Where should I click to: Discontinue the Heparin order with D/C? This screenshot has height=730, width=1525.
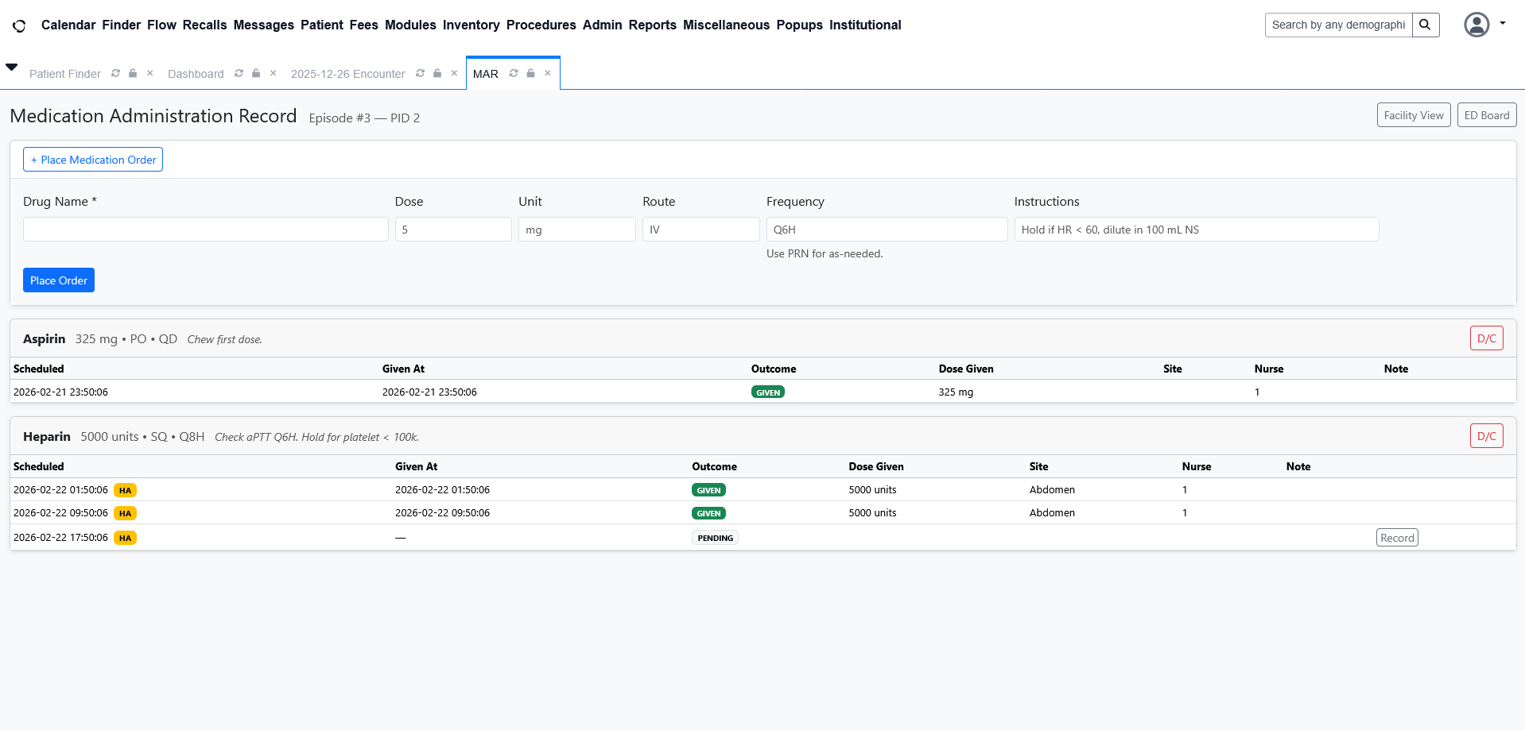click(1486, 436)
